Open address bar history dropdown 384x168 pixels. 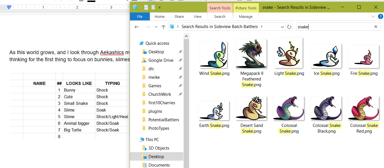(x=282, y=27)
